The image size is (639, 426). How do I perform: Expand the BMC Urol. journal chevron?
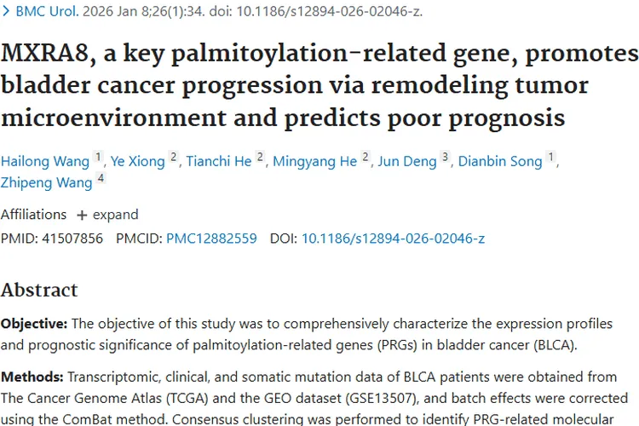pyautogui.click(x=6, y=12)
